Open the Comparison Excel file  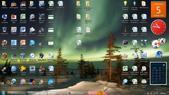pyautogui.click(x=60, y=5)
